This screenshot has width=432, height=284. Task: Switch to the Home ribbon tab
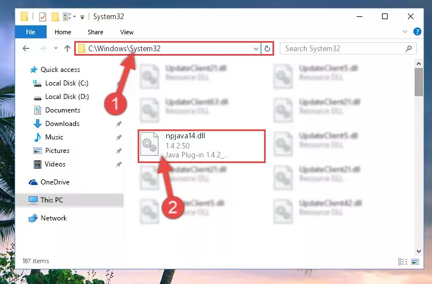click(63, 32)
